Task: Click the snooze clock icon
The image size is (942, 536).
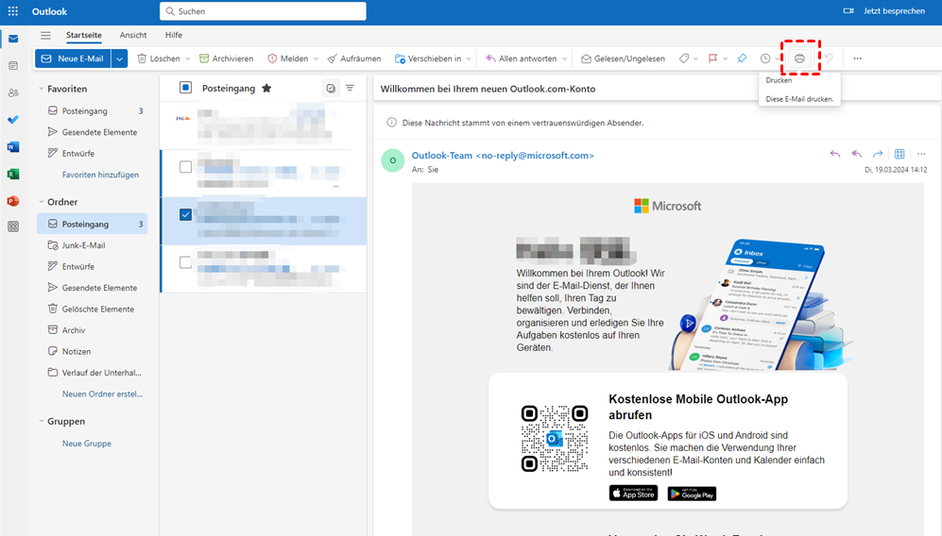Action: [764, 59]
